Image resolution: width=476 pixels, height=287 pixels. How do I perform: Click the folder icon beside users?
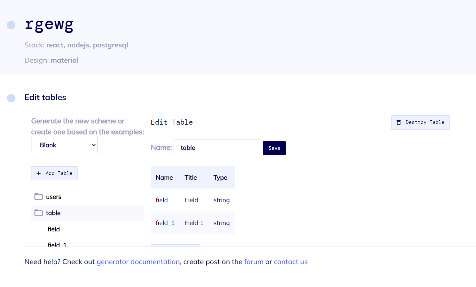pyautogui.click(x=38, y=197)
